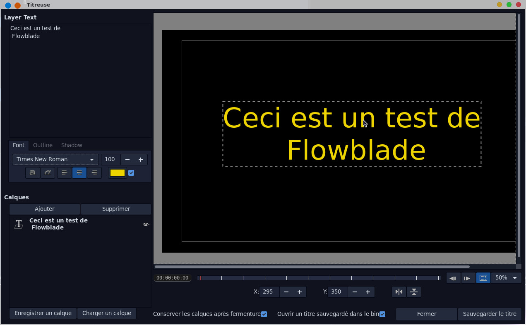
Task: Click 'Charger un calque' button
Action: [107, 313]
